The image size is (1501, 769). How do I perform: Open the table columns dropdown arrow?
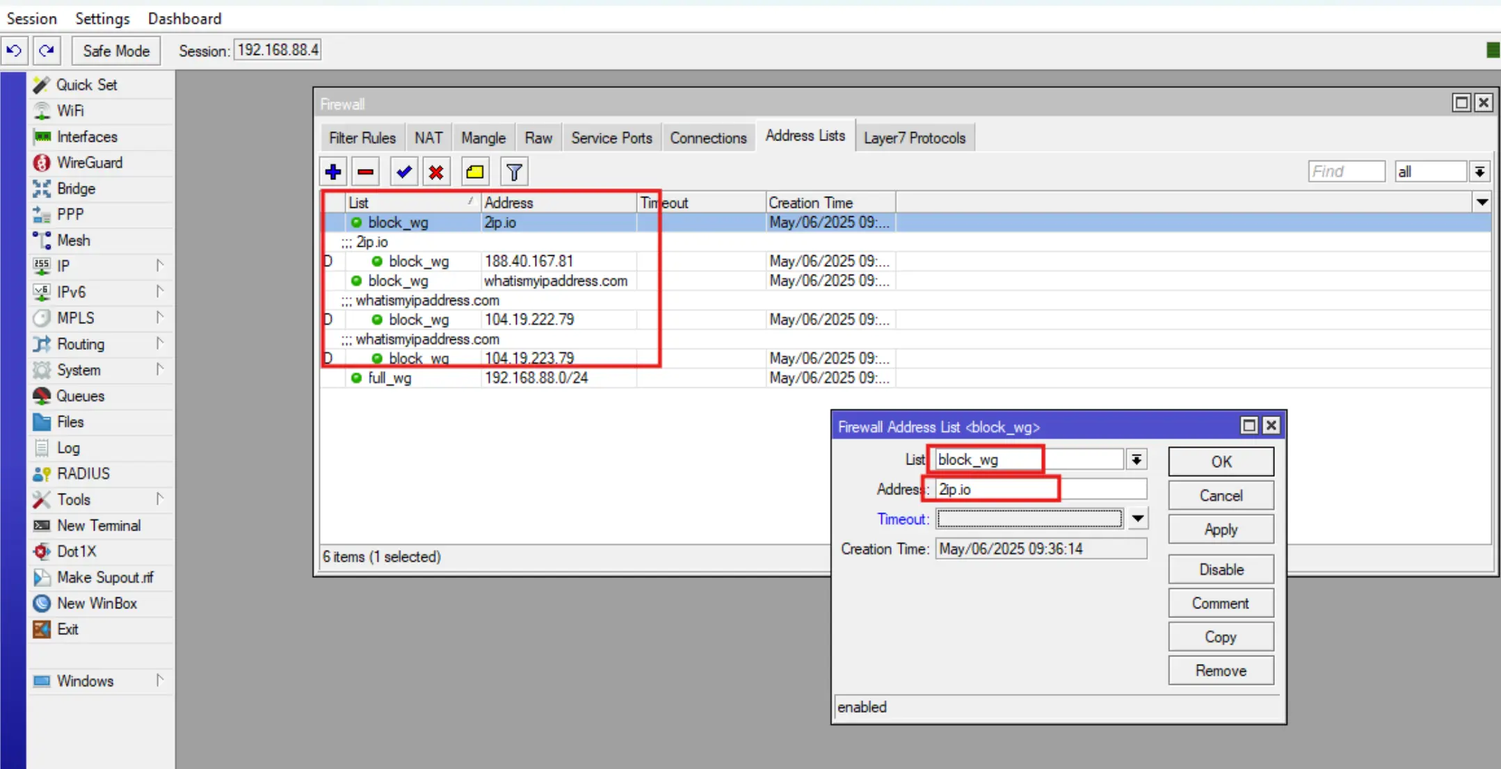tap(1482, 202)
